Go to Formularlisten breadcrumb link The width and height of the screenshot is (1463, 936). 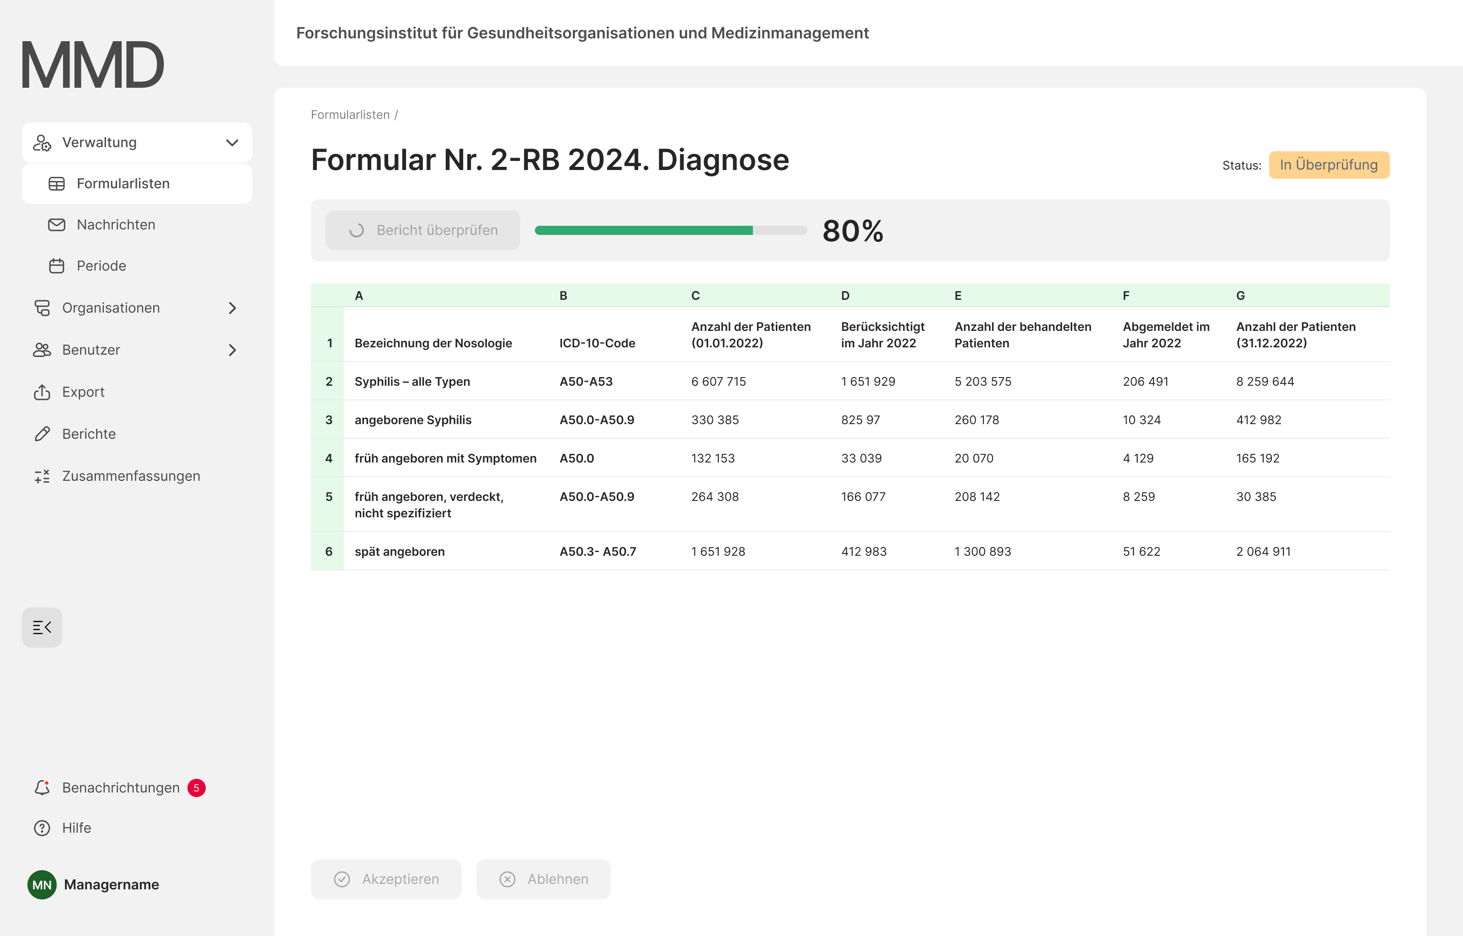tap(350, 115)
